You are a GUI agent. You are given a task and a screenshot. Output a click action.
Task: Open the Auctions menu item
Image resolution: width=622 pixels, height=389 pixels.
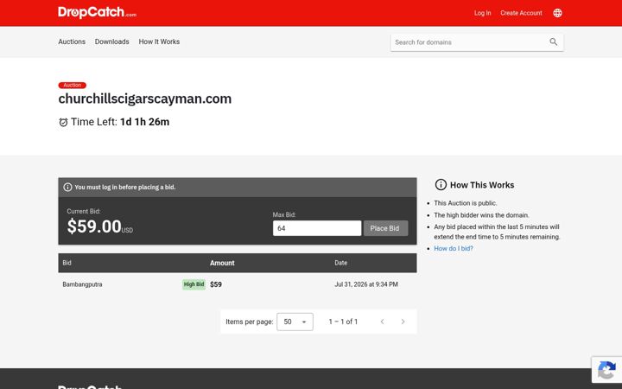pos(72,41)
